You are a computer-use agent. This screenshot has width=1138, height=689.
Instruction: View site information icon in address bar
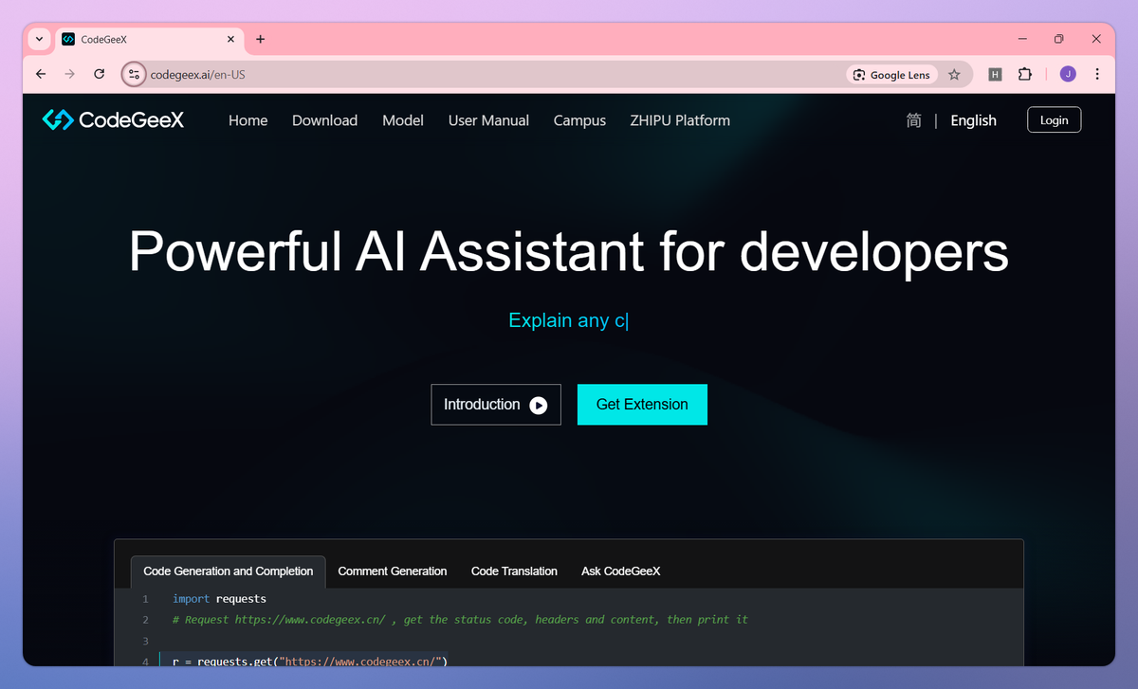[134, 74]
